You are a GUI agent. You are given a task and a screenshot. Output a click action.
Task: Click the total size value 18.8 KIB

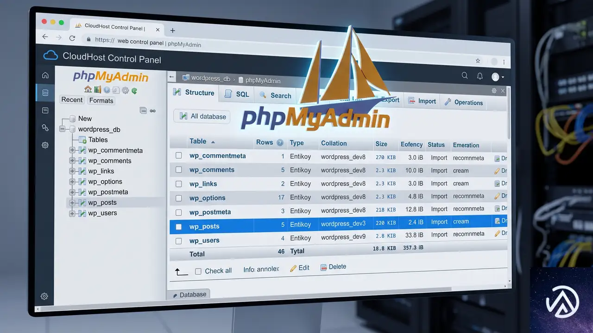385,248
